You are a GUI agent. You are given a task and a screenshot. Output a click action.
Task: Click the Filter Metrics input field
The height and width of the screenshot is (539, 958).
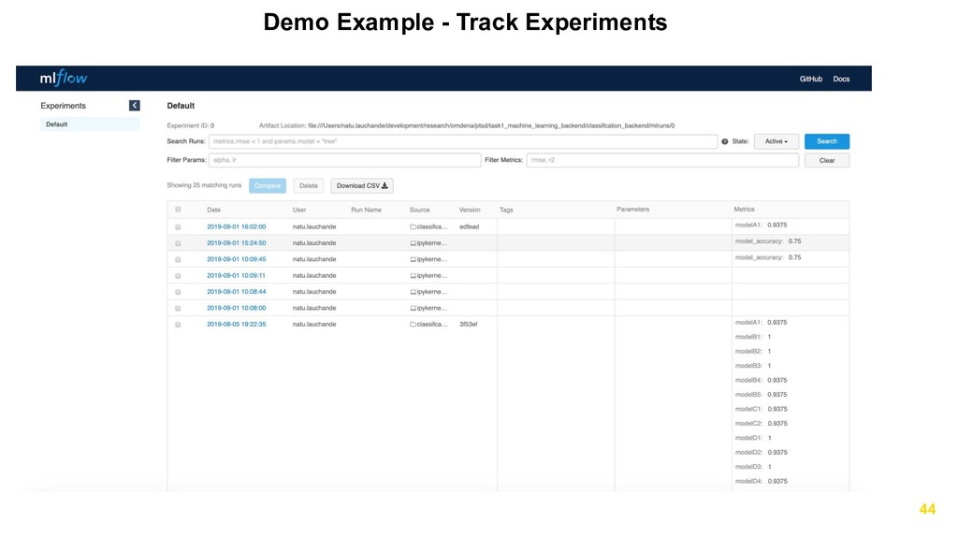662,160
